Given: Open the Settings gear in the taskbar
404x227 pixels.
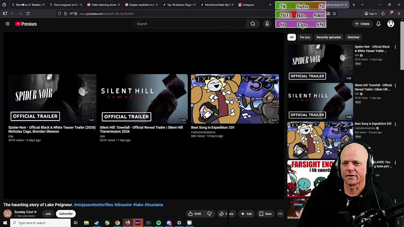Looking at the screenshot, I should click(179, 223).
